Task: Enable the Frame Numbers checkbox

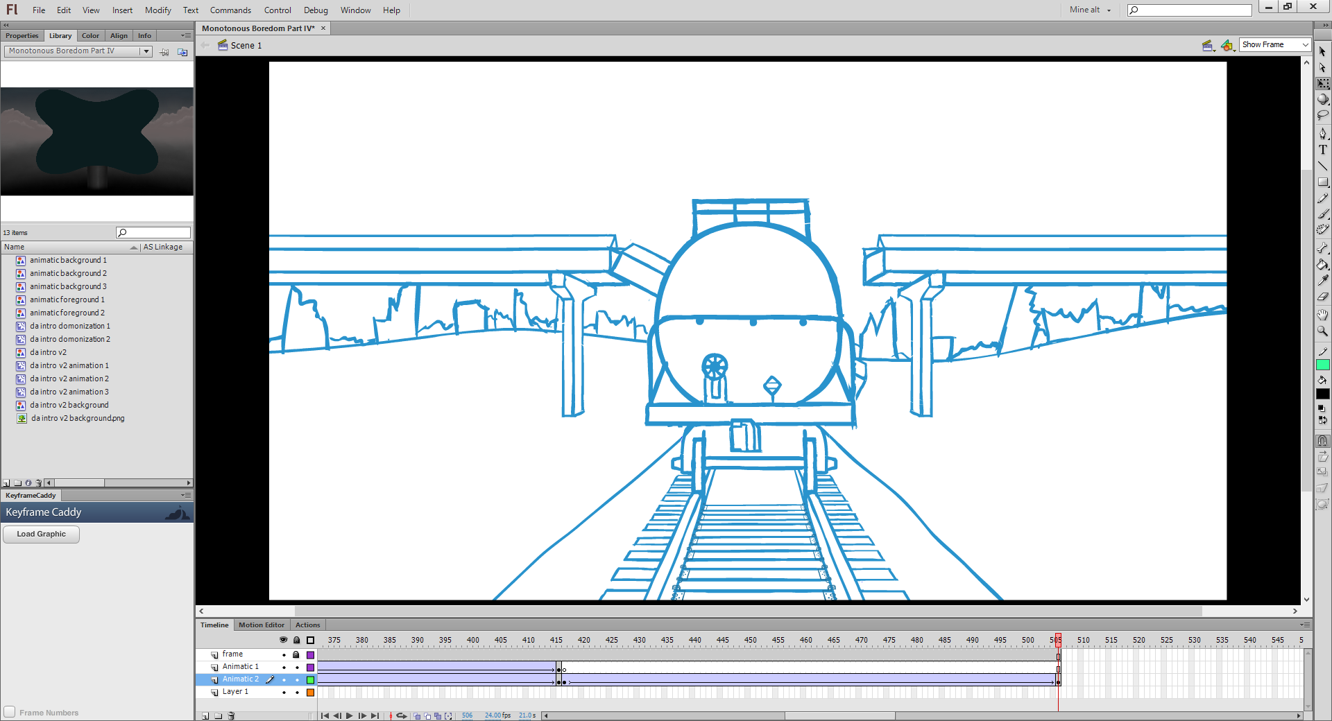Action: click(x=10, y=712)
